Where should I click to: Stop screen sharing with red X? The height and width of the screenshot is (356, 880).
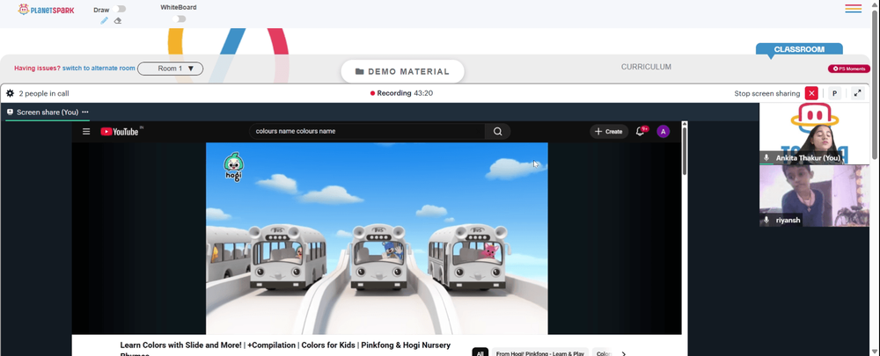click(x=811, y=94)
